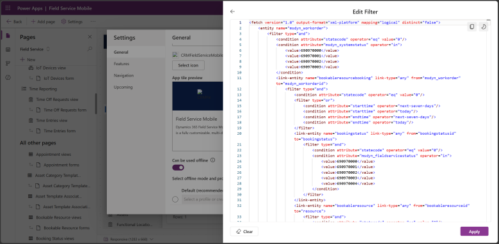This screenshot has width=499, height=244.
Task: Click the Appointment forms document icon
Action: point(38,165)
